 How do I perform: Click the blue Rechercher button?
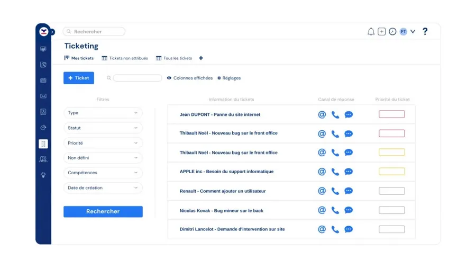click(103, 211)
